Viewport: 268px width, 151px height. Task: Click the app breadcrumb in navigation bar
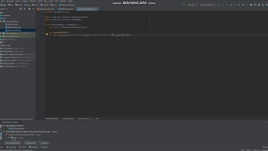coord(3,5)
